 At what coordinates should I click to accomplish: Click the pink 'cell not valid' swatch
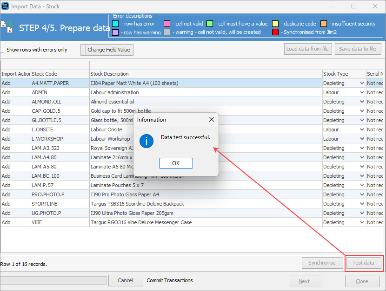[167, 24]
